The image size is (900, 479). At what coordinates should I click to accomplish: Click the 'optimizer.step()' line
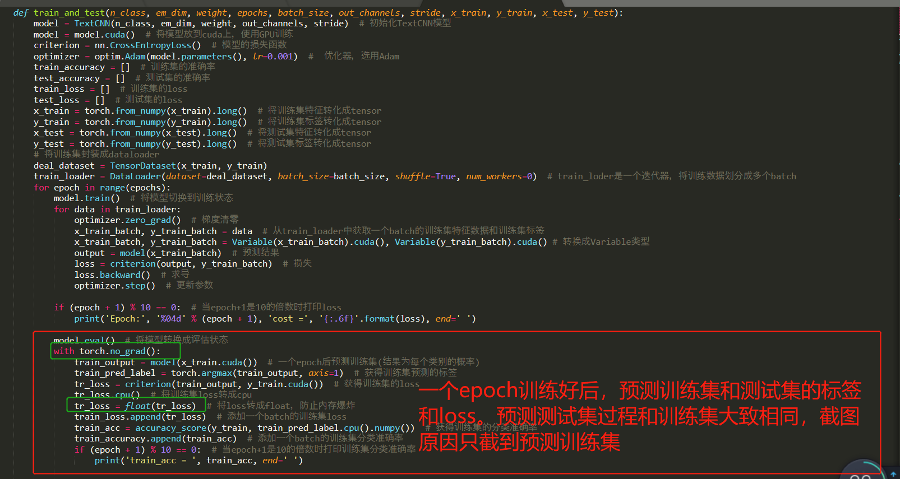pyautogui.click(x=144, y=286)
